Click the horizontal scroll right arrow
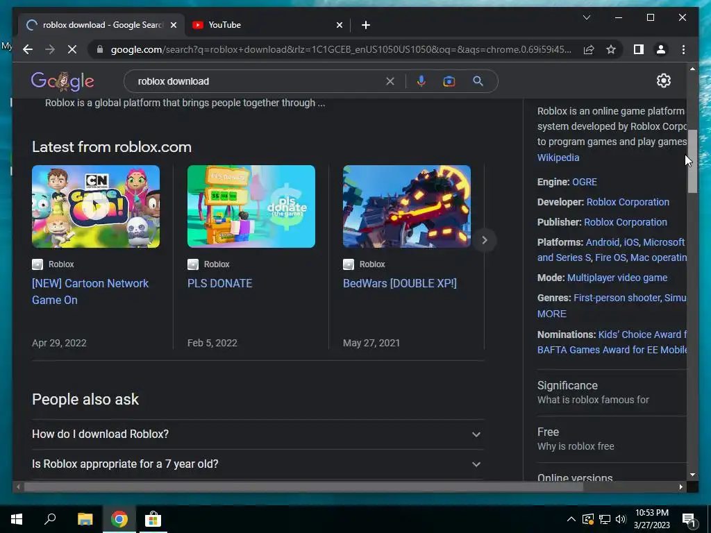Image resolution: width=711 pixels, height=533 pixels. click(x=680, y=487)
